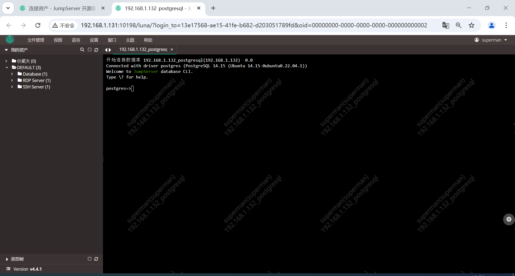Open the browser profile icon
Image resolution: width=515 pixels, height=276 pixels.
[x=492, y=25]
